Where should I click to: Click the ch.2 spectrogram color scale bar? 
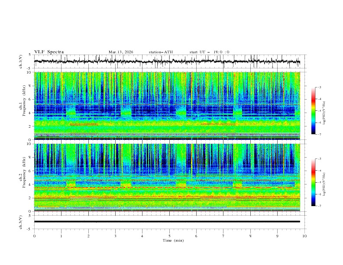313,182
